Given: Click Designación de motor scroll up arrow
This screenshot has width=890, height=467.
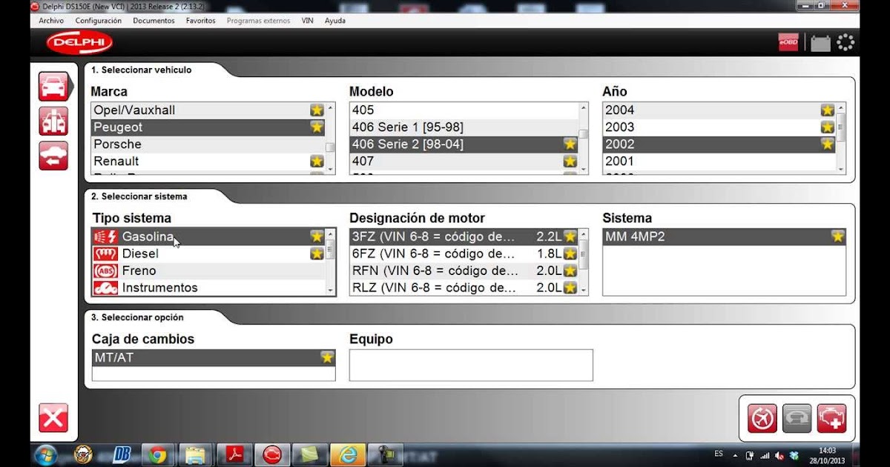Looking at the screenshot, I should [x=584, y=234].
